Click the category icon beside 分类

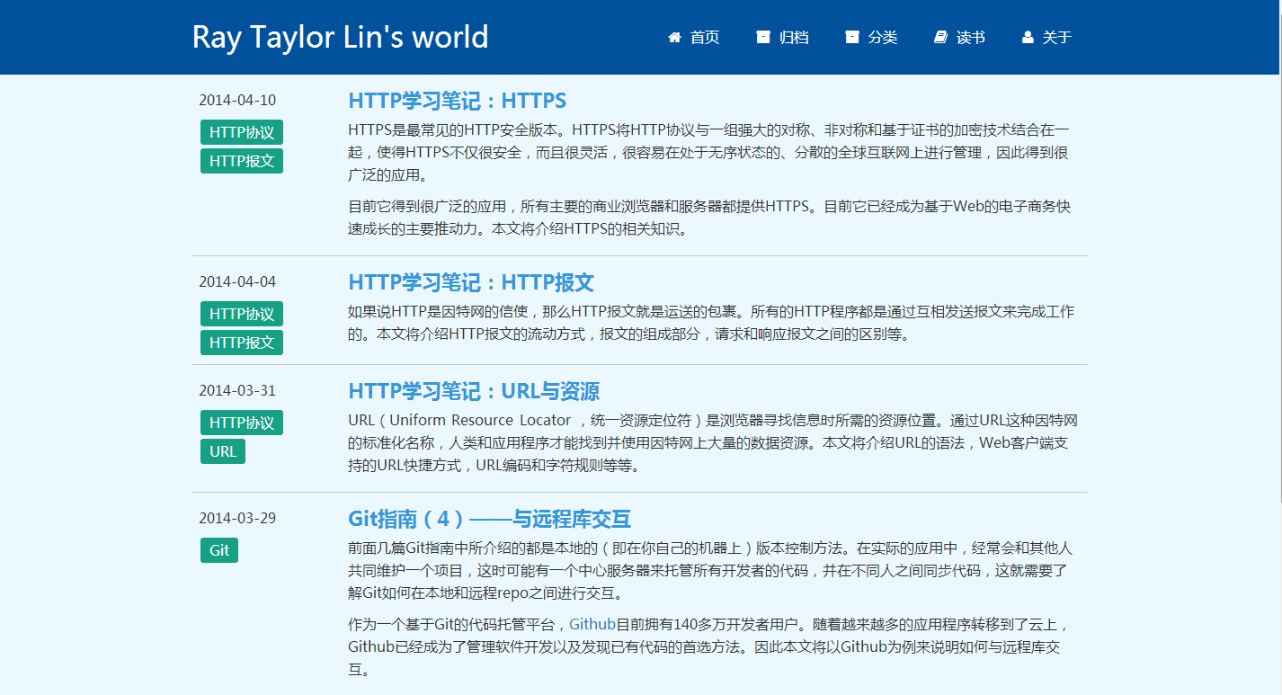click(851, 37)
